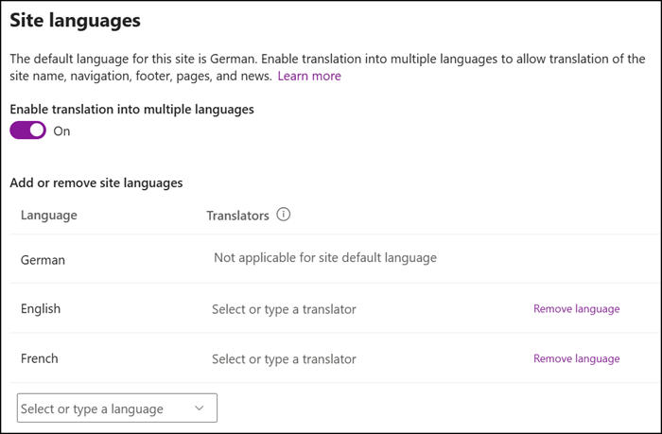Screen dimensions: 662x434
Task: Remove the English language
Action: (576, 309)
